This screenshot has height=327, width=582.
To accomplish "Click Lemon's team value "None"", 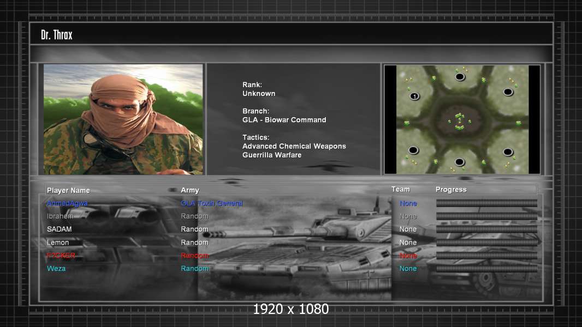I will [x=408, y=243].
